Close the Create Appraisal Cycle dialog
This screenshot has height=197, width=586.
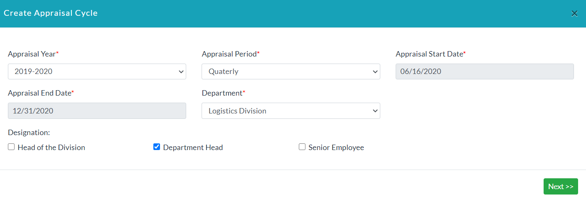[574, 13]
